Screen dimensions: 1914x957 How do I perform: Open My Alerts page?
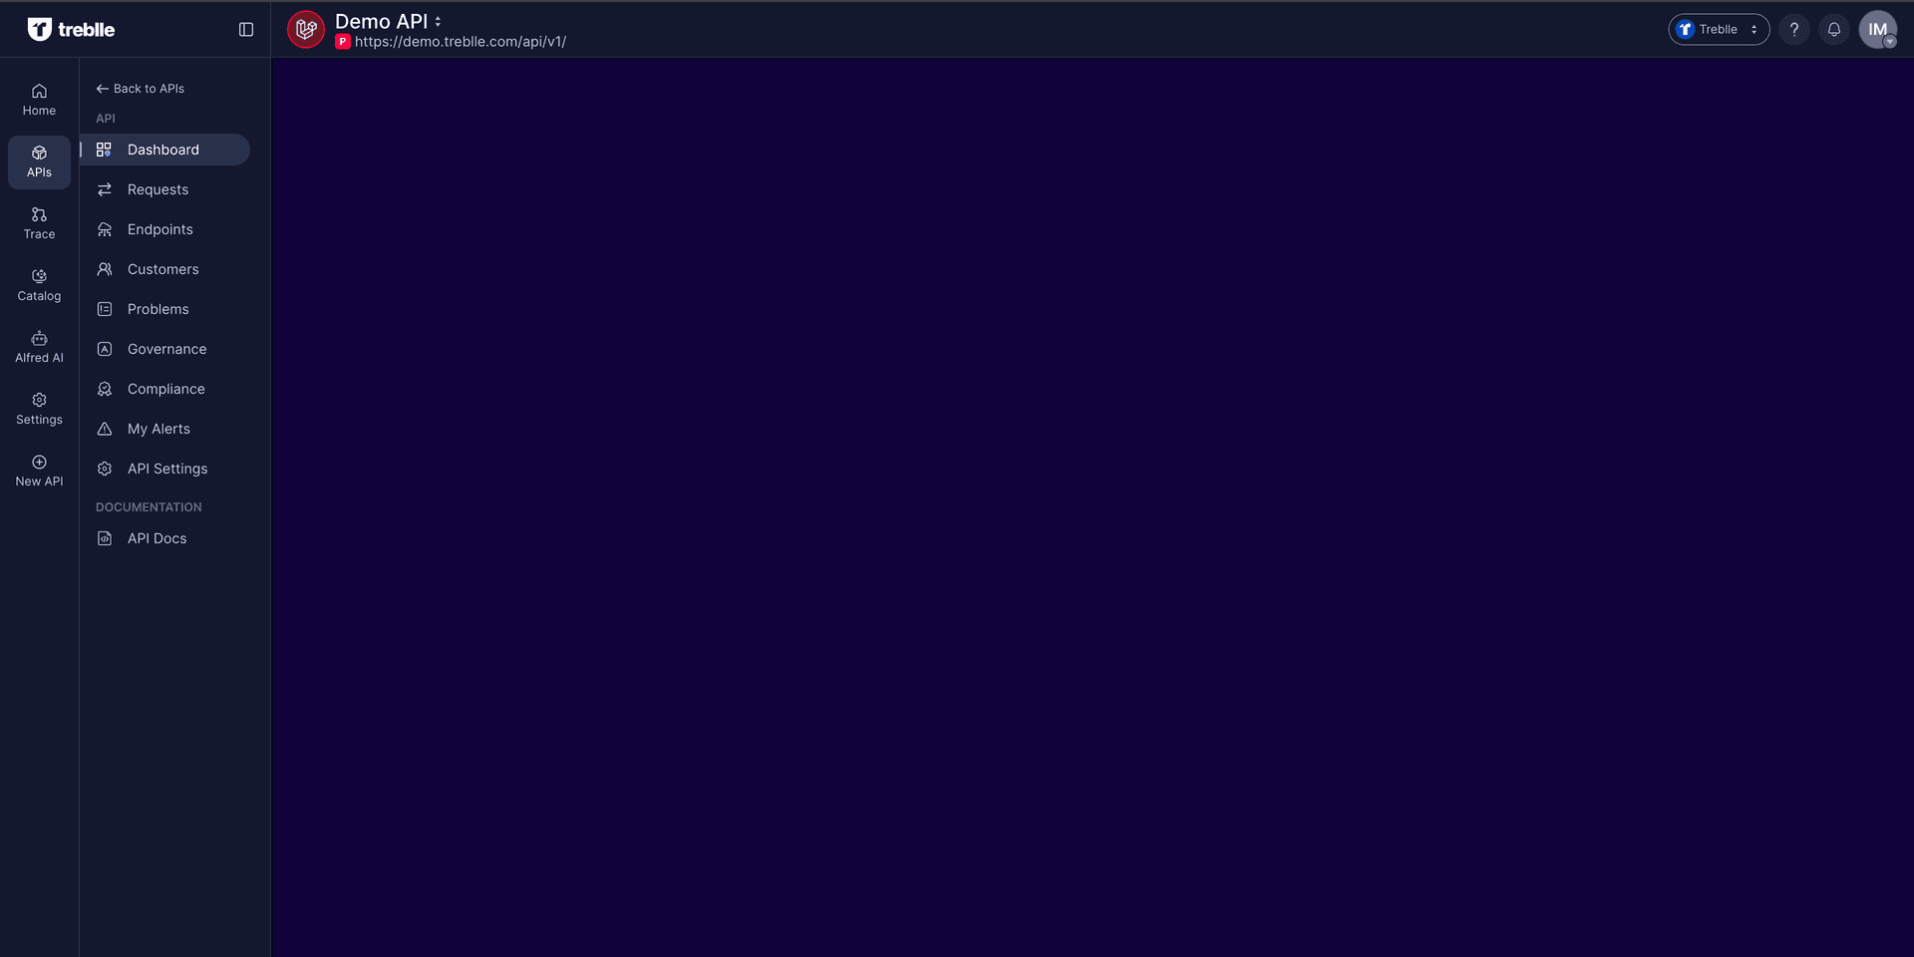click(164, 429)
